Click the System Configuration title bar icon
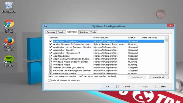The width and height of the screenshot is (183, 103). tap(46, 26)
